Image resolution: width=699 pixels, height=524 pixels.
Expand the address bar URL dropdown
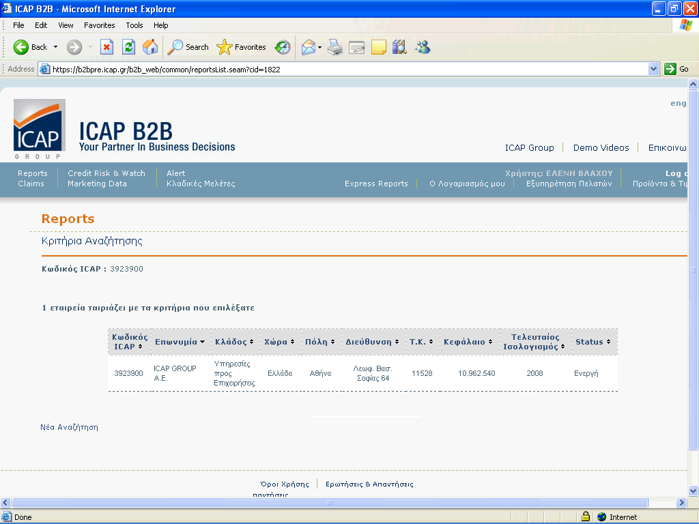point(653,69)
